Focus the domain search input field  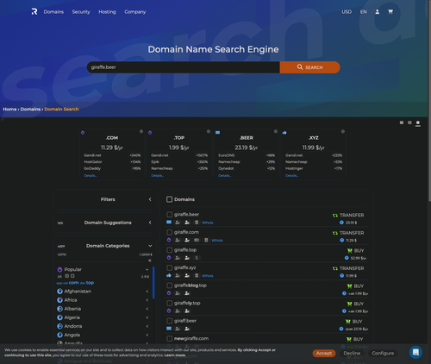tap(184, 67)
